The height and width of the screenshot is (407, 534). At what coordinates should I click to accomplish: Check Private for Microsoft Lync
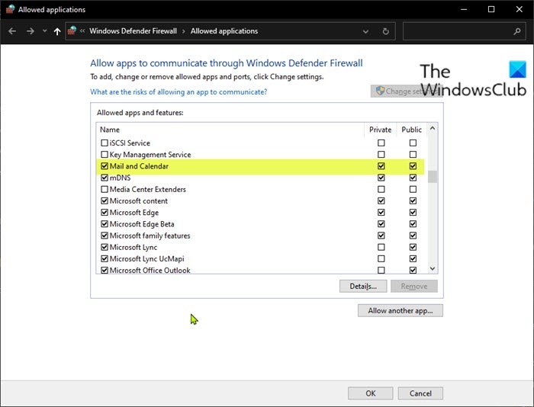(x=381, y=247)
